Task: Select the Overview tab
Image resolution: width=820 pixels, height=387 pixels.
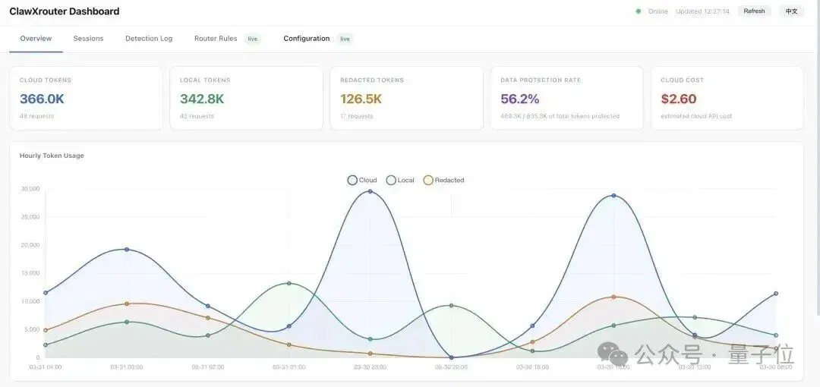Action: coord(36,39)
